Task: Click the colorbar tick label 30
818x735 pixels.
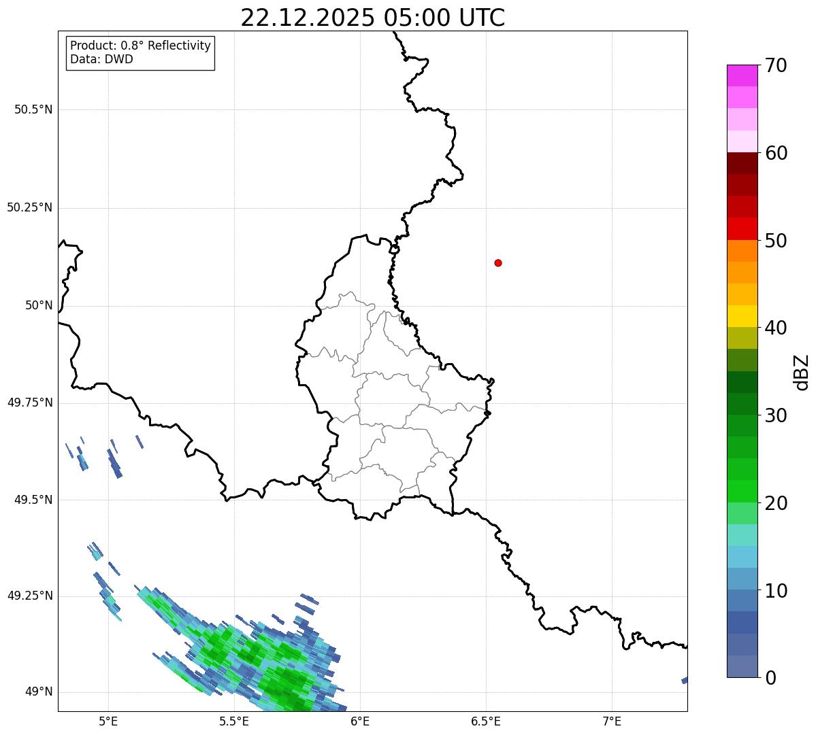Action: pos(776,415)
